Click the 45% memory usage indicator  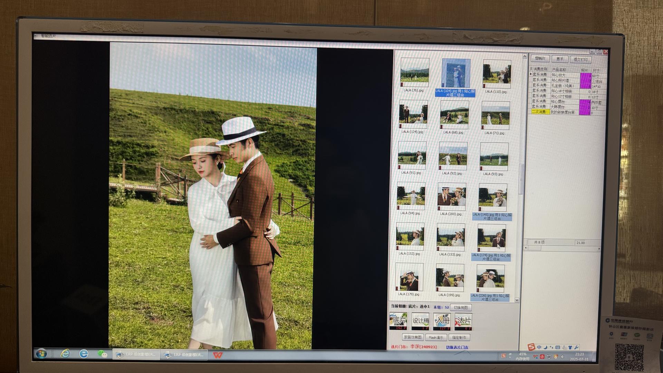[522, 356]
